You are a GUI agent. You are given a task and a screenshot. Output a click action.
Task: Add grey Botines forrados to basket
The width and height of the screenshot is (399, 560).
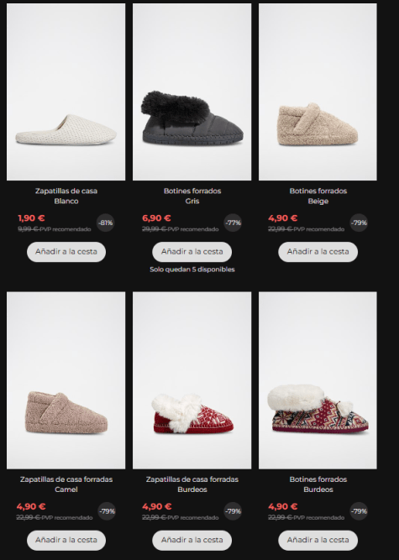(x=192, y=252)
